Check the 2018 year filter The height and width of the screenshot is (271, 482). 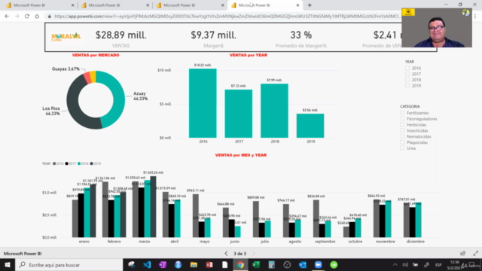(407, 80)
